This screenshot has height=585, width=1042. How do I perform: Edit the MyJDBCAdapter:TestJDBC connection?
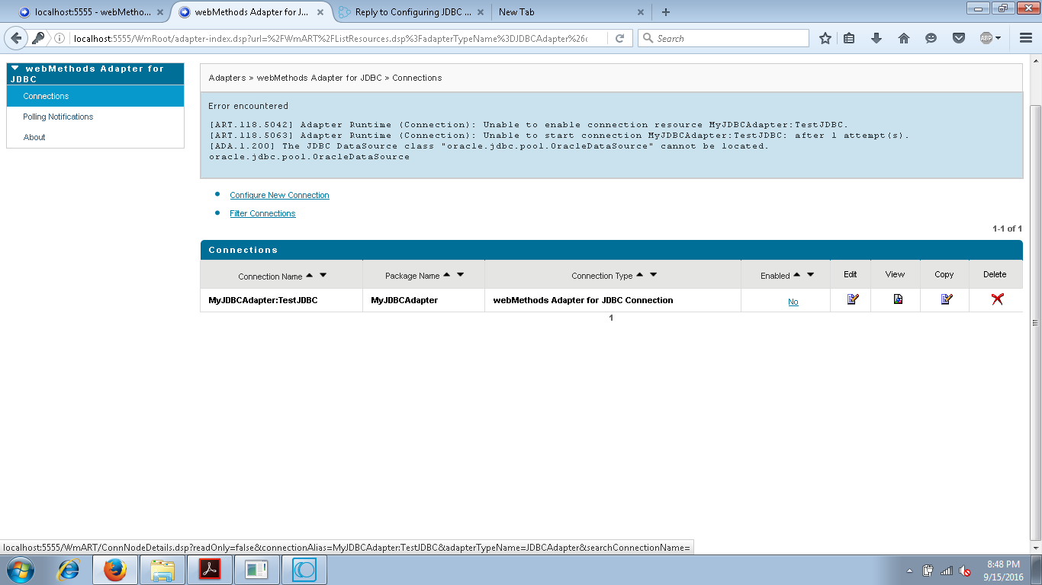coord(853,299)
